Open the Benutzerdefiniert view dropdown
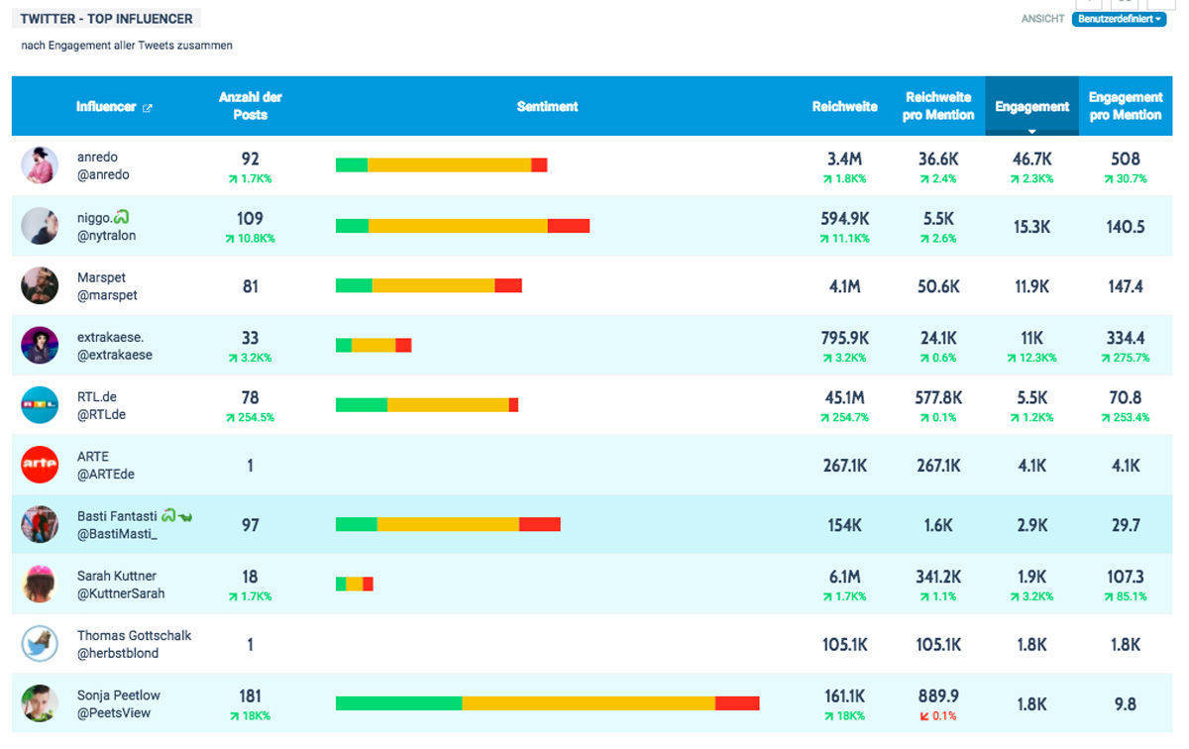The image size is (1189, 749). point(1119,19)
